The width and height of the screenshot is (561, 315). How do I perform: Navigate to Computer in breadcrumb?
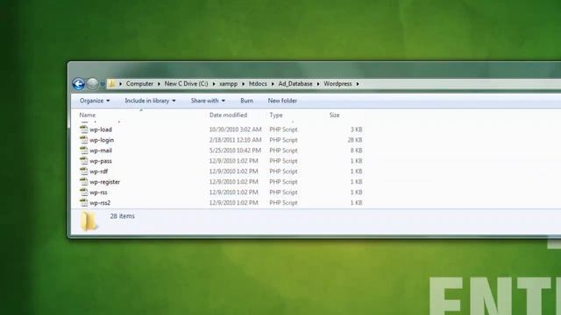(139, 84)
